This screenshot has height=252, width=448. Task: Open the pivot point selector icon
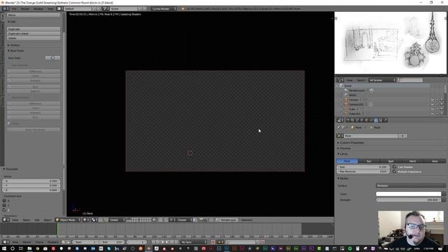94,220
